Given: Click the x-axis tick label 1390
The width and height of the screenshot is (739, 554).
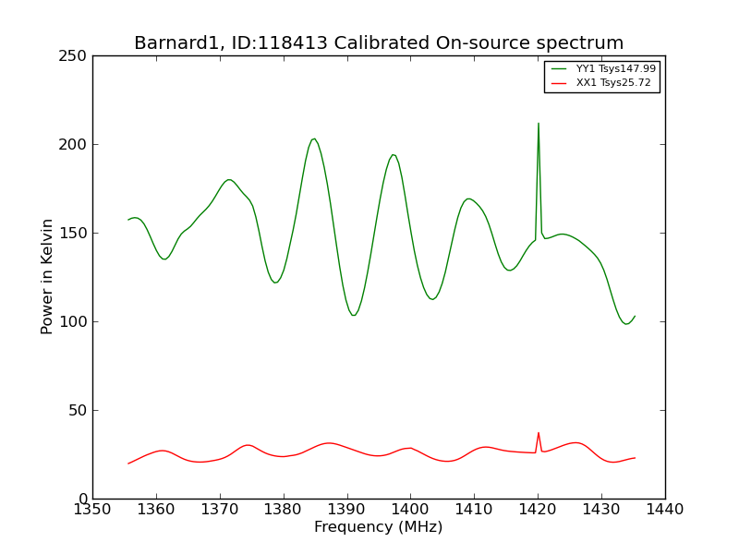Looking at the screenshot, I should [347, 510].
